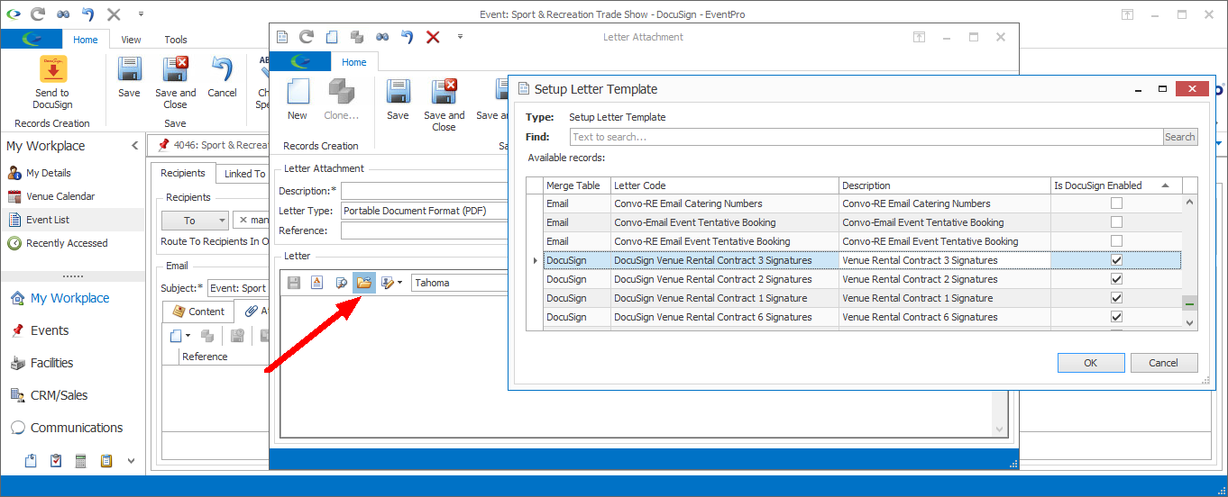Viewport: 1228px width, 497px height.
Task: Open the quick access customize dropdown in Event window
Action: click(x=141, y=14)
